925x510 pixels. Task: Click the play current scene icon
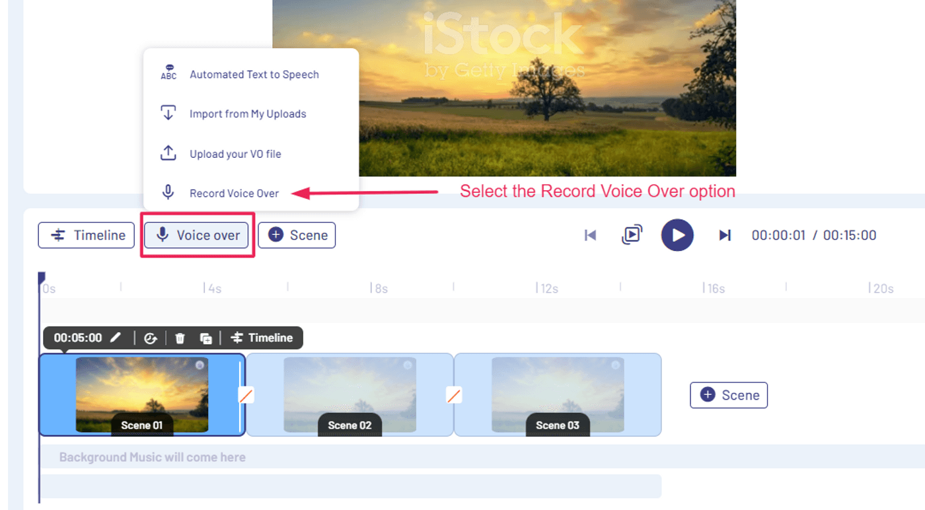632,235
